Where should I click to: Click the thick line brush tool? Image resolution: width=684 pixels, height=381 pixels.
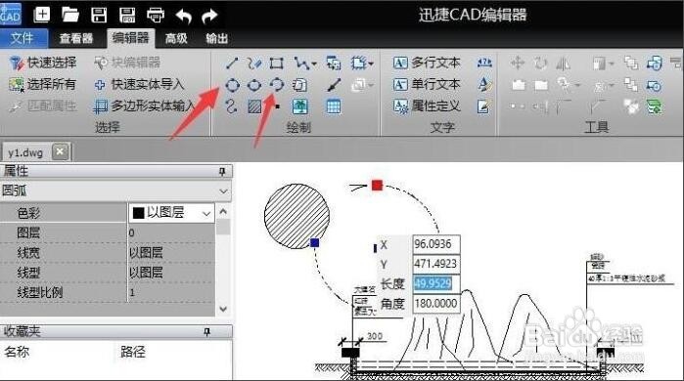(x=334, y=84)
